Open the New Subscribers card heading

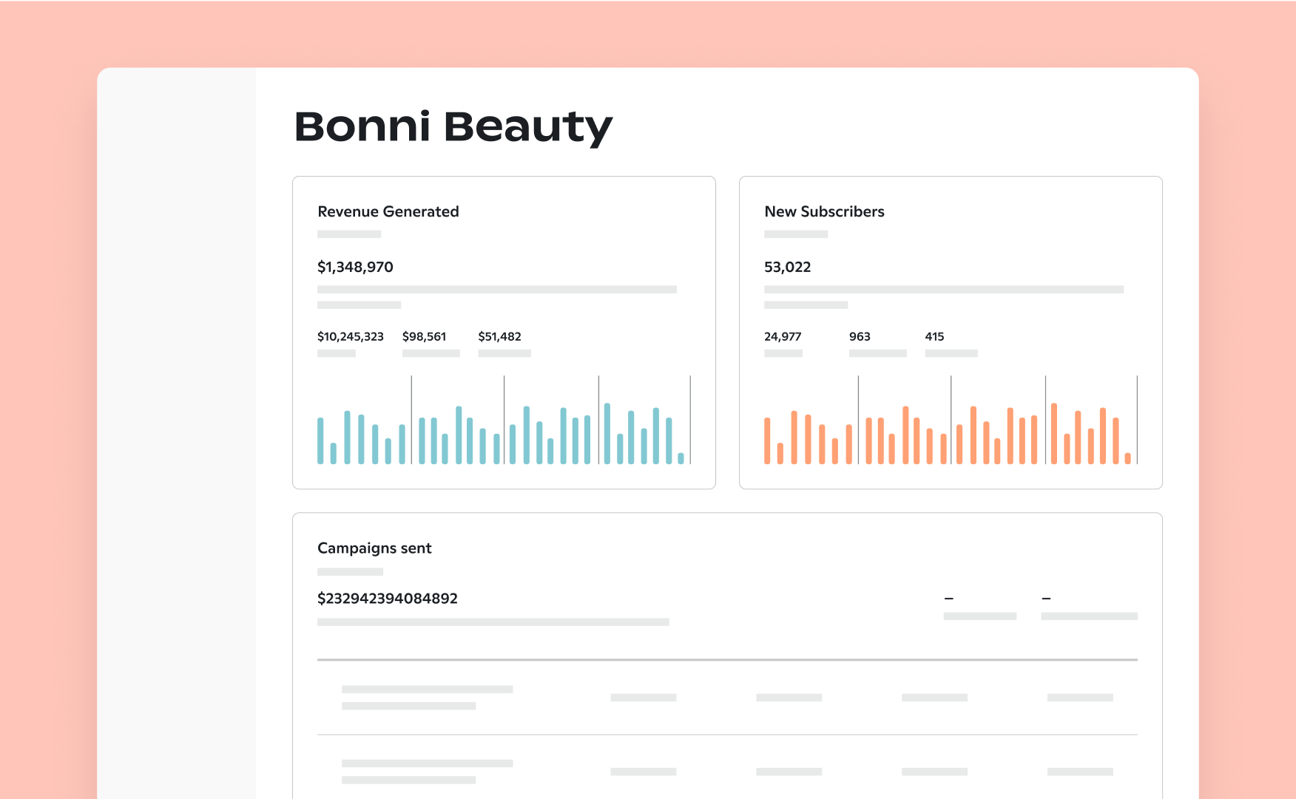825,211
